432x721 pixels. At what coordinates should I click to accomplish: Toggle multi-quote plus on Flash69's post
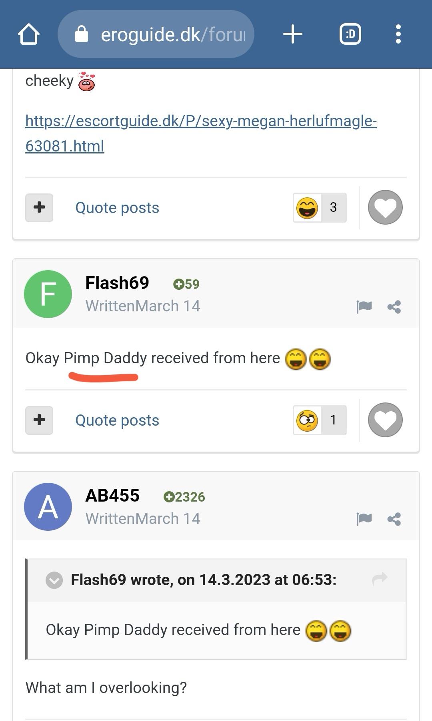39,420
